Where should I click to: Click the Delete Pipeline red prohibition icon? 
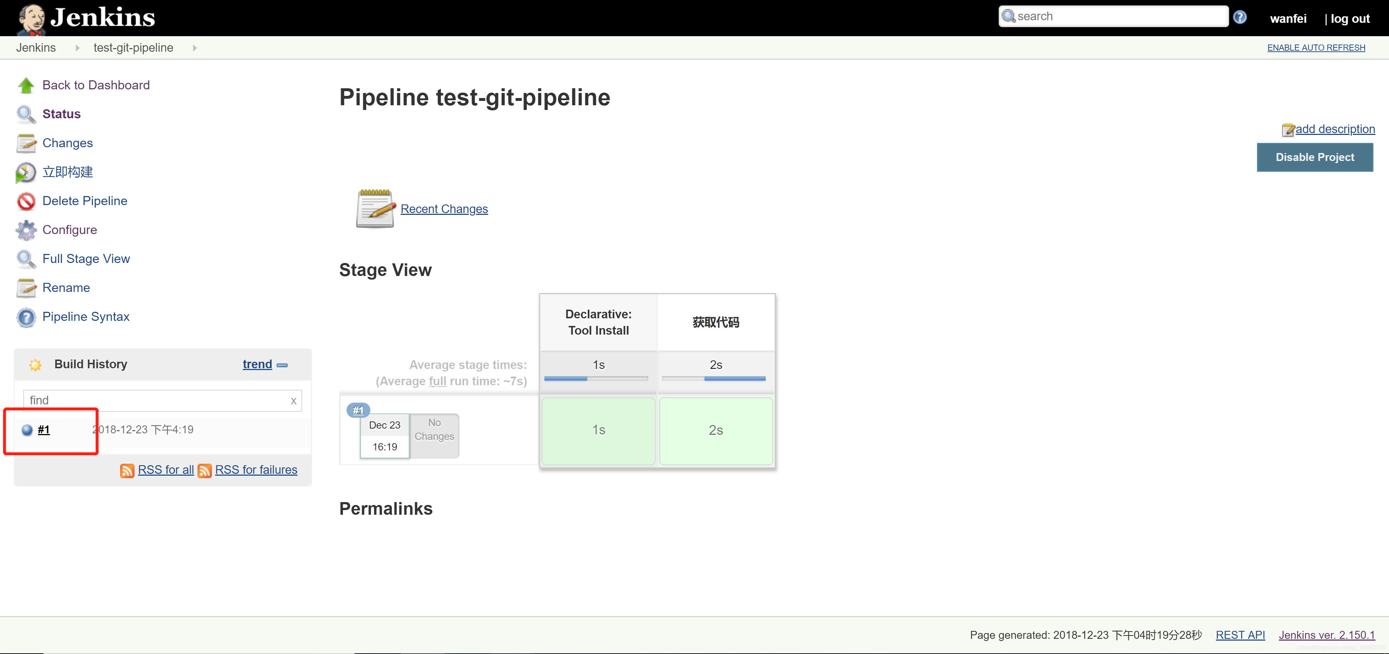click(x=26, y=201)
